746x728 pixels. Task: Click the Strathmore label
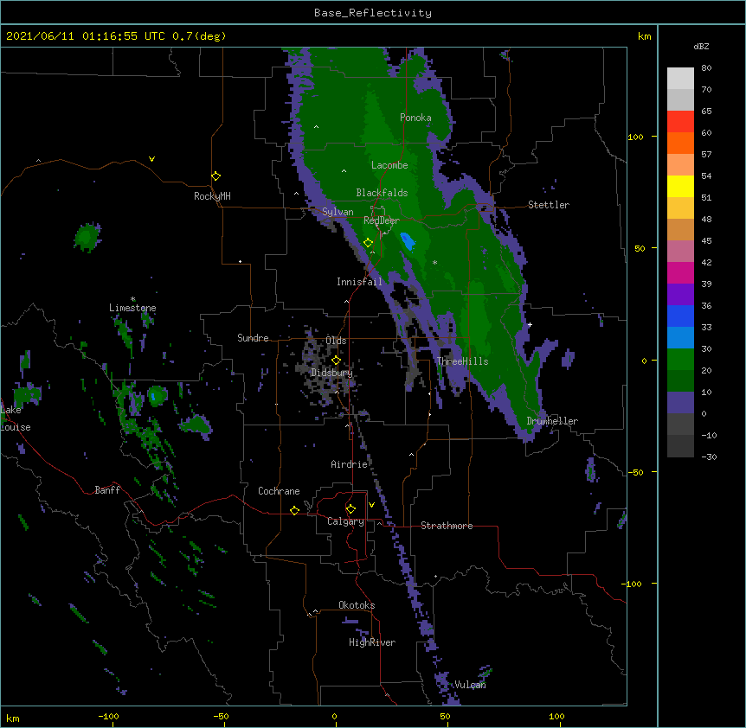point(447,526)
